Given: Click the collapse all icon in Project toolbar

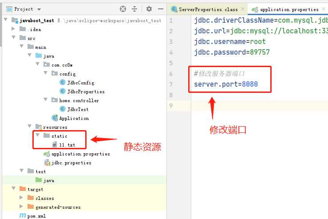Looking at the screenshot, I should [134, 9].
